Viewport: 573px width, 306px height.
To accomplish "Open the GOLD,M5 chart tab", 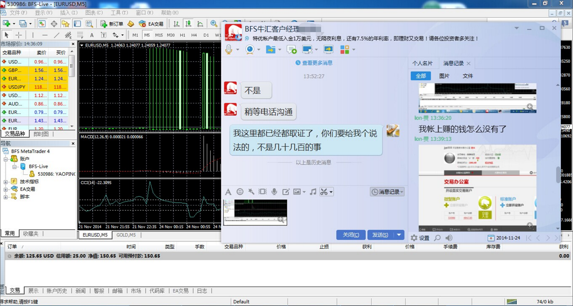I will coord(126,235).
